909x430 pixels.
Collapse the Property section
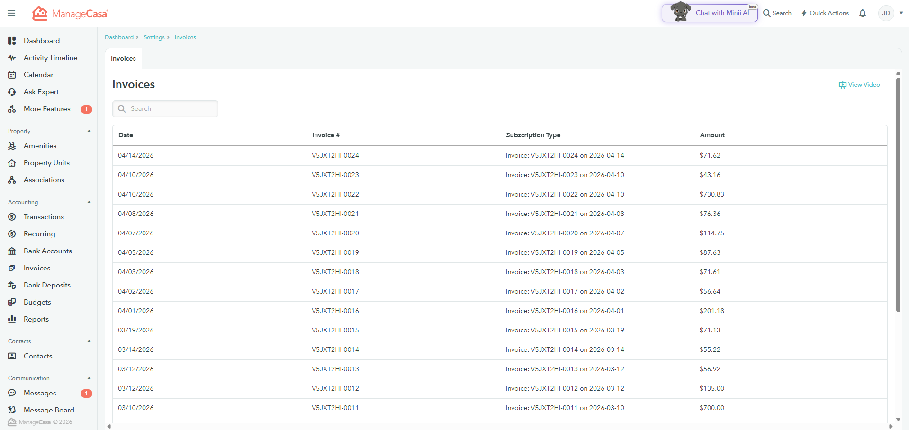coord(89,131)
